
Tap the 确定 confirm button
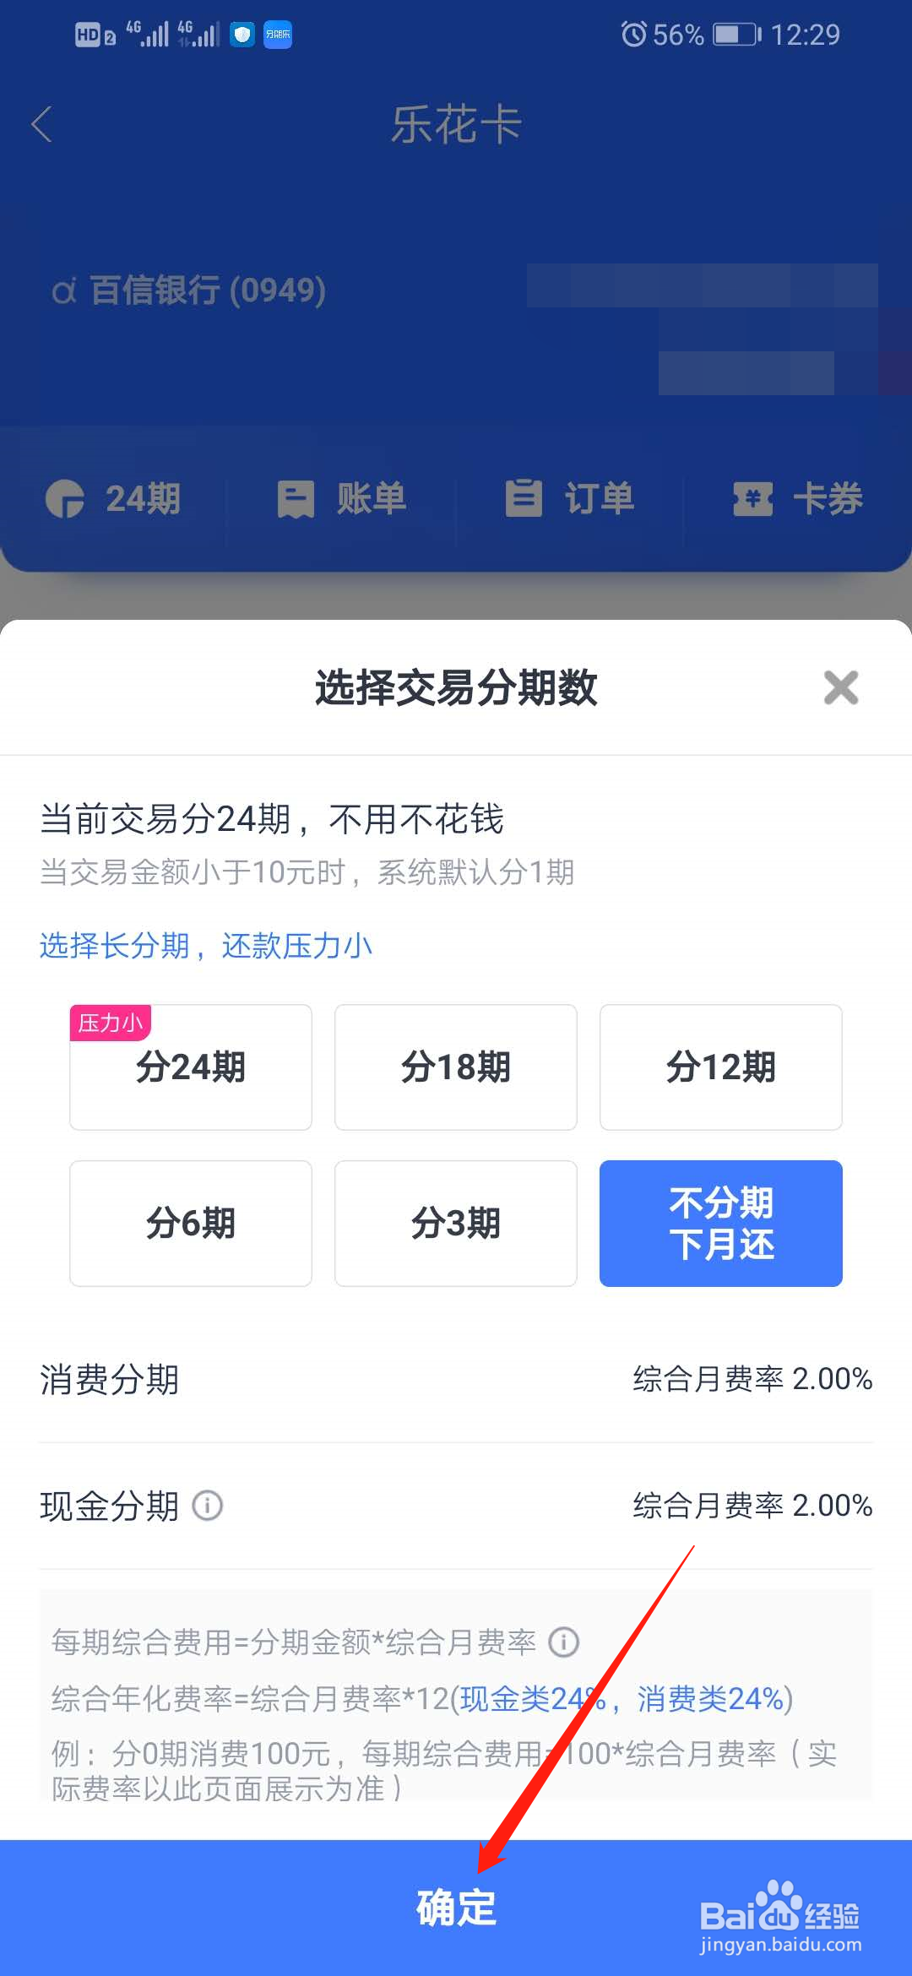[x=456, y=1907]
